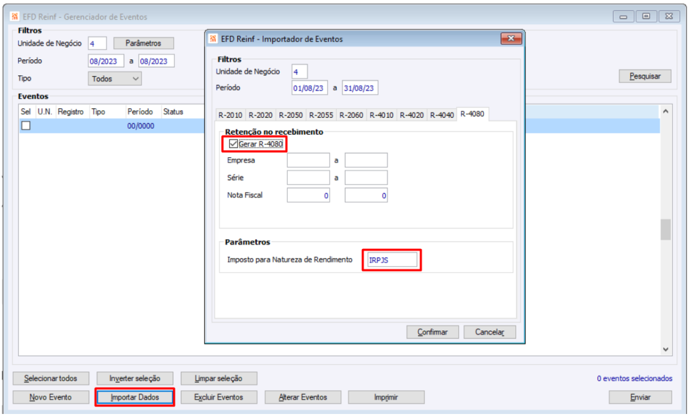Image resolution: width=689 pixels, height=418 pixels.
Task: Focus the second Empresa range field
Action: (366, 160)
